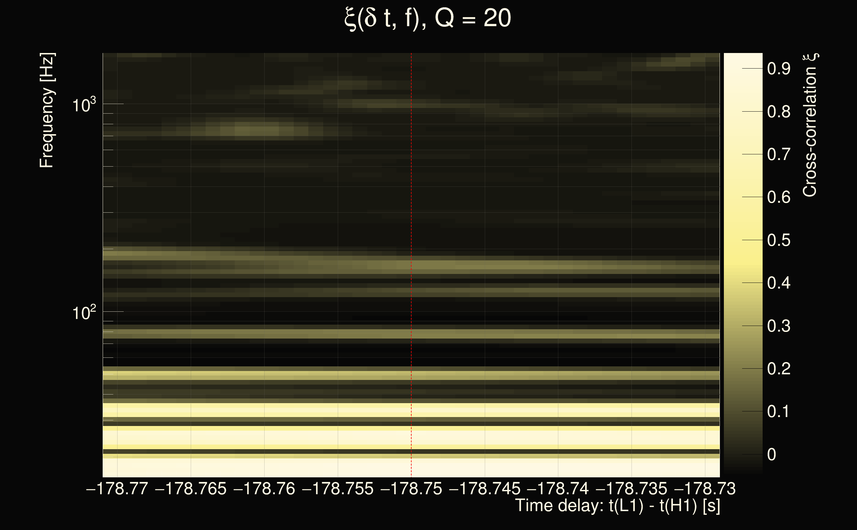This screenshot has height=530, width=857.
Task: Click the -178.75 x-axis tick label
Action: click(x=411, y=489)
